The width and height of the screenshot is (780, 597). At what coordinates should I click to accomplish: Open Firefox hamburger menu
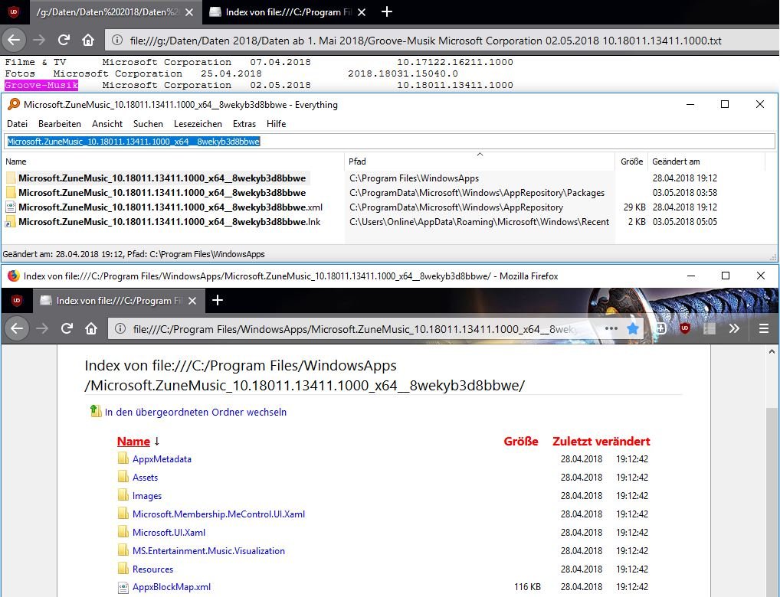point(764,328)
